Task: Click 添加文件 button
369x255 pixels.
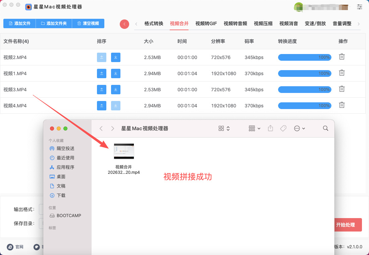Action: pyautogui.click(x=19, y=23)
